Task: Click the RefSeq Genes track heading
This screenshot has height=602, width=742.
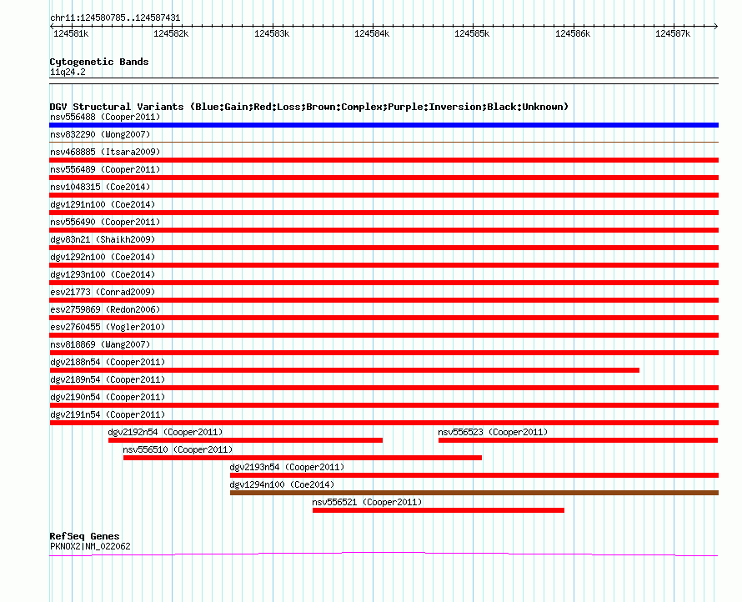Action: pos(84,536)
